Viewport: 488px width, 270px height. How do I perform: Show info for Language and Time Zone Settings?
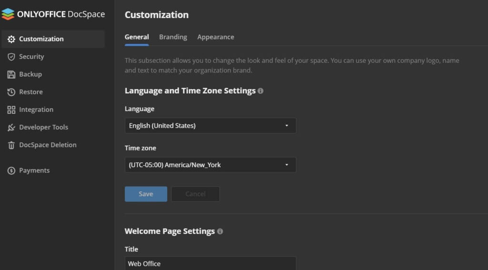[260, 91]
